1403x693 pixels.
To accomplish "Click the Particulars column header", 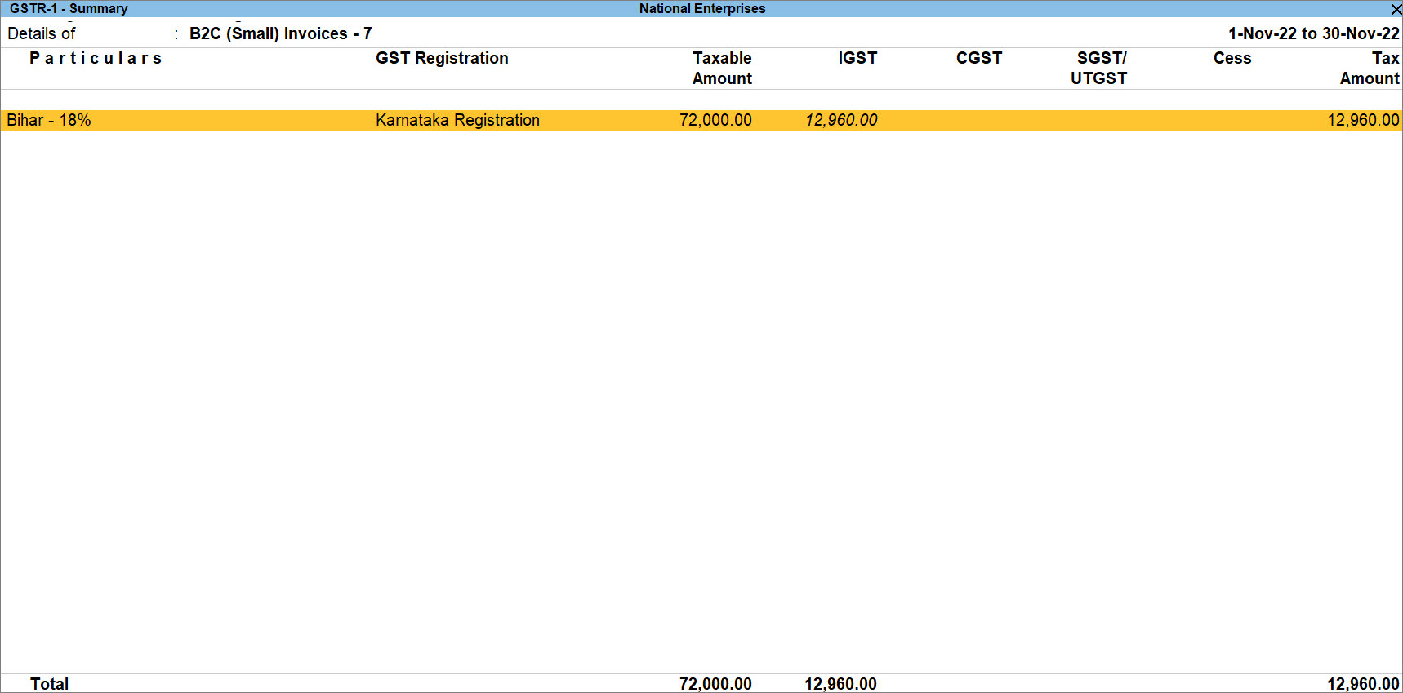I will [96, 58].
